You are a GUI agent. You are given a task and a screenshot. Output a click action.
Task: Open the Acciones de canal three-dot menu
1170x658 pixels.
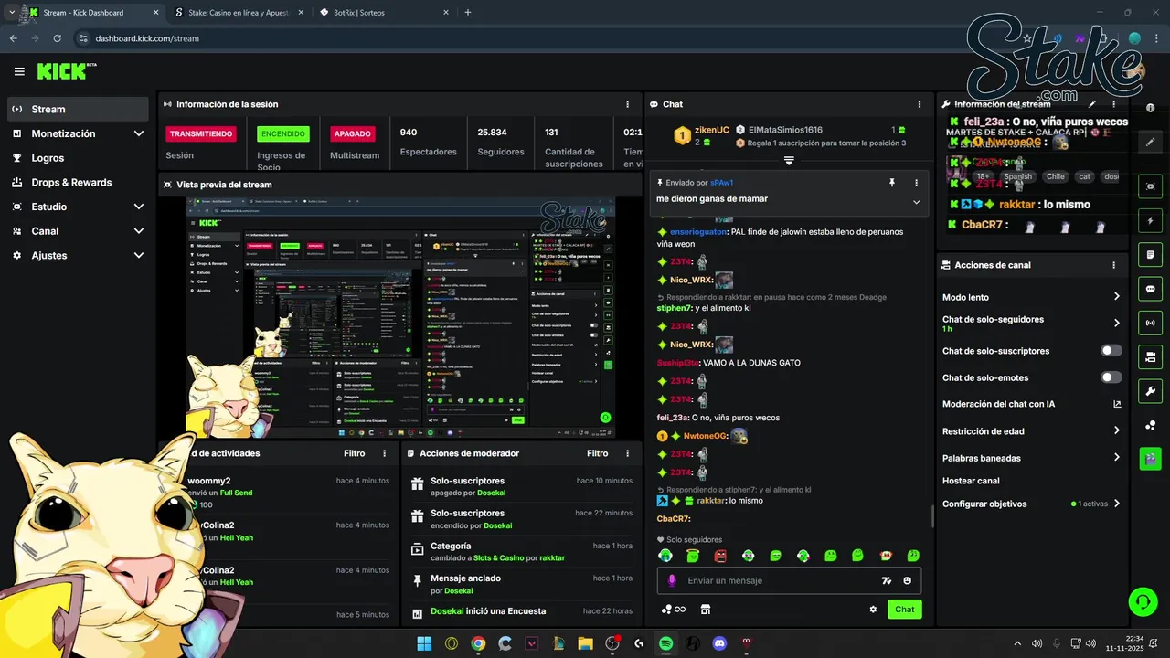[1113, 265]
